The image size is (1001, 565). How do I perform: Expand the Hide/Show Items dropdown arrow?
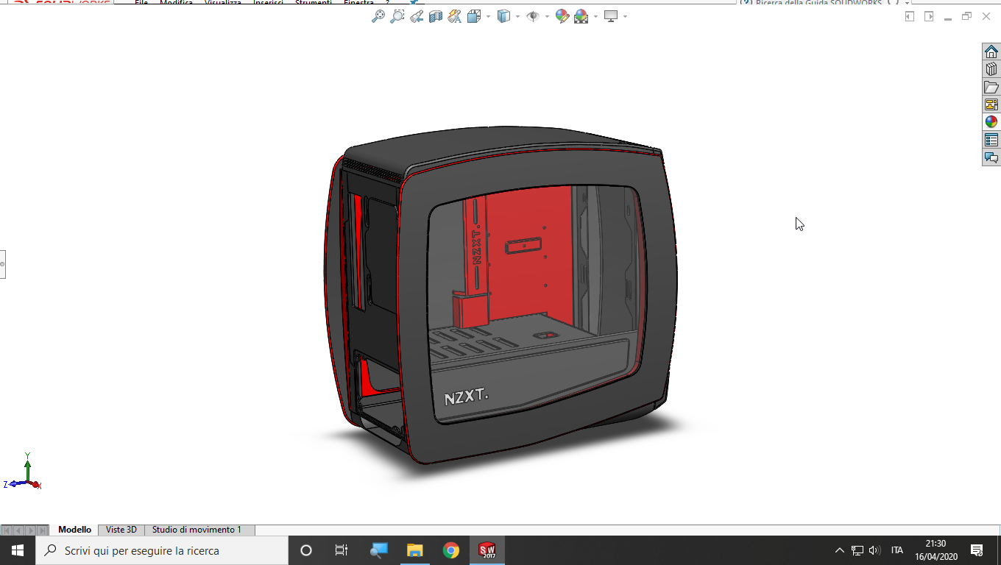547,16
